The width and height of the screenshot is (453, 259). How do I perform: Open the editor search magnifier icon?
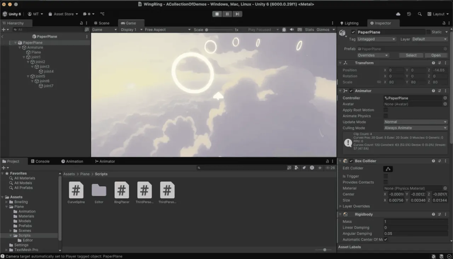[x=419, y=14]
